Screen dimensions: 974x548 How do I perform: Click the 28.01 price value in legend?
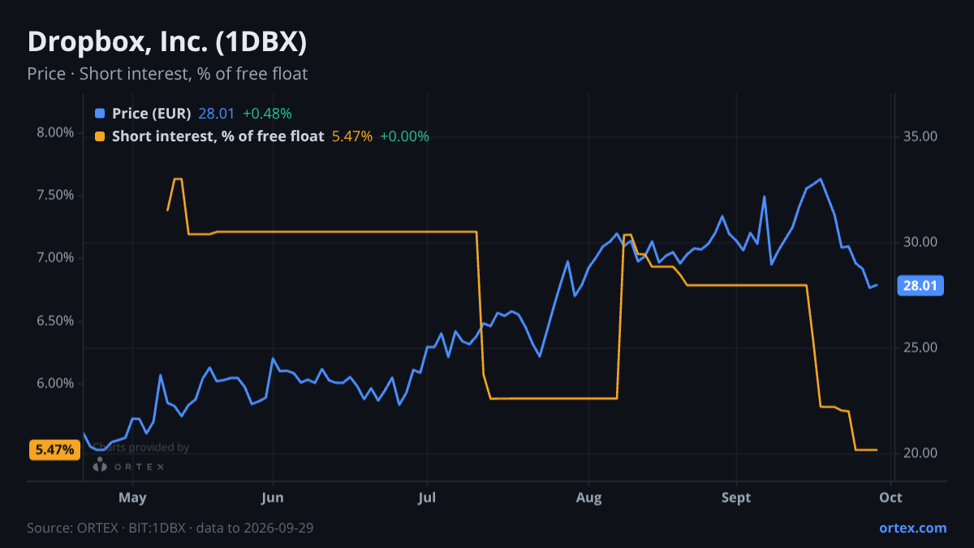tap(217, 114)
